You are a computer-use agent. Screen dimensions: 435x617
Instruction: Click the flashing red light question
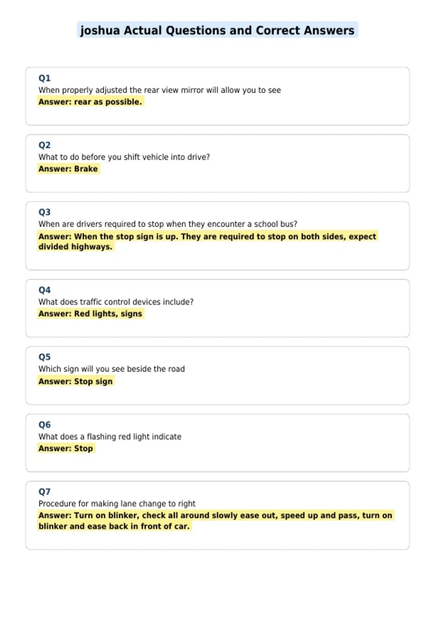tap(110, 437)
